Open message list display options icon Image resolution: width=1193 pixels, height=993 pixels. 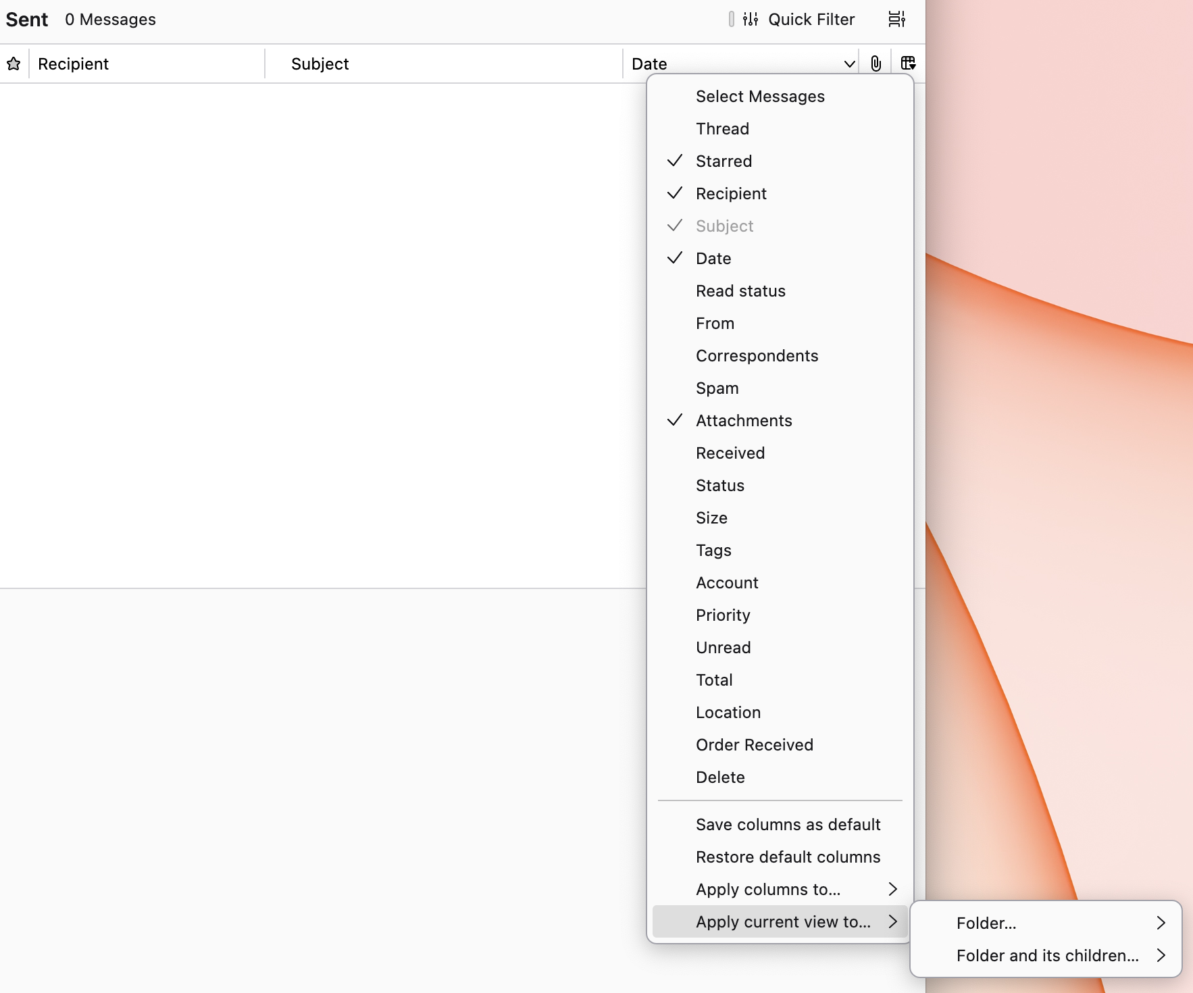click(896, 20)
